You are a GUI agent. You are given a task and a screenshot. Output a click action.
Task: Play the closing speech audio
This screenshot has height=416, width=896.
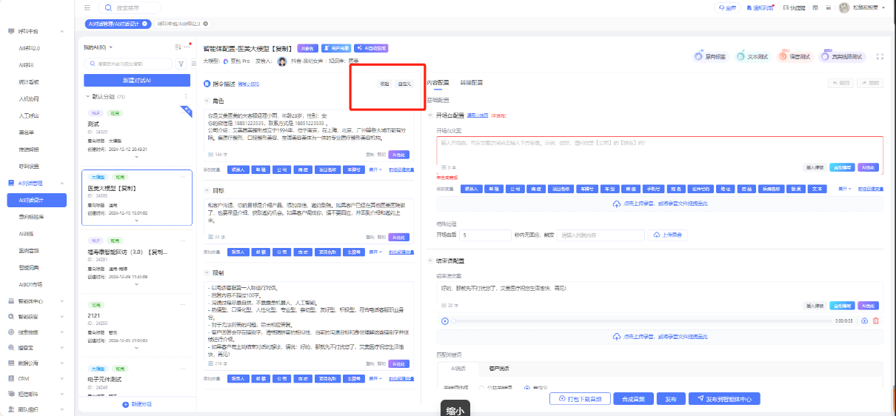point(444,321)
